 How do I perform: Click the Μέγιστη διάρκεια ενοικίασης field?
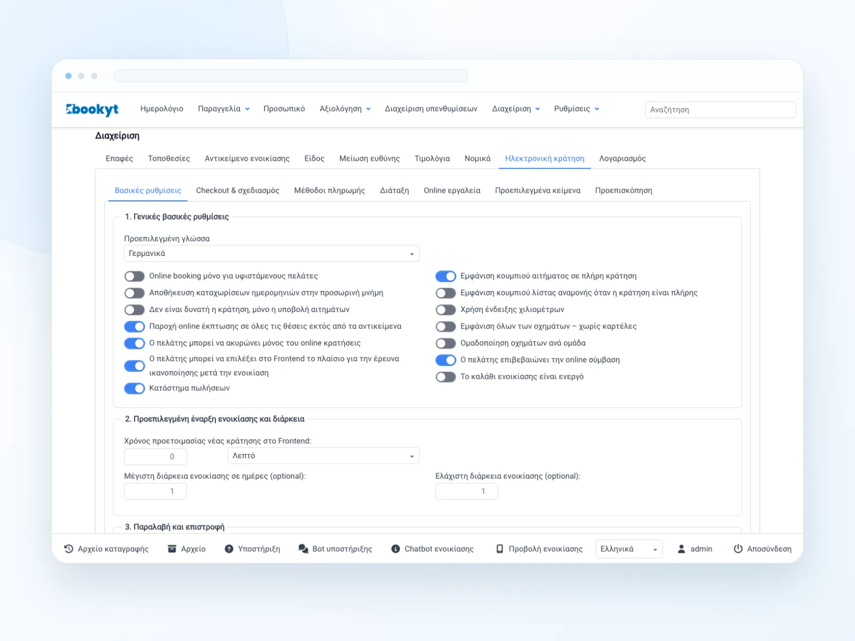156,491
